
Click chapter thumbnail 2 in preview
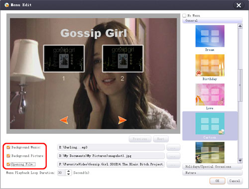[x=123, y=59]
